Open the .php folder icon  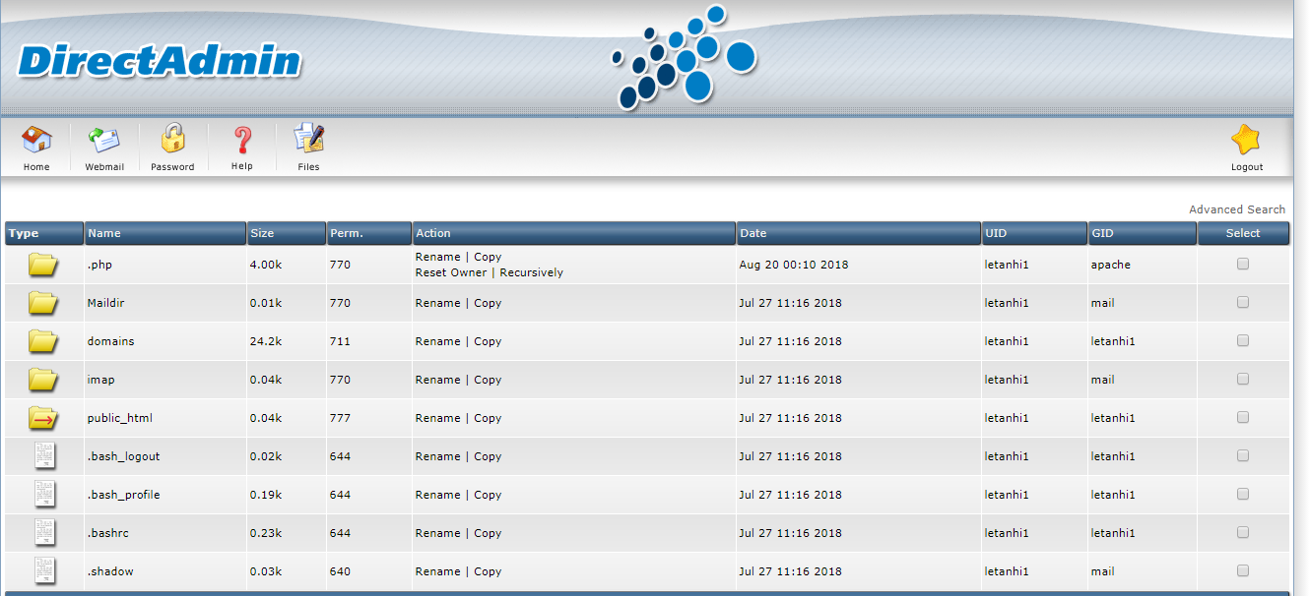click(43, 263)
